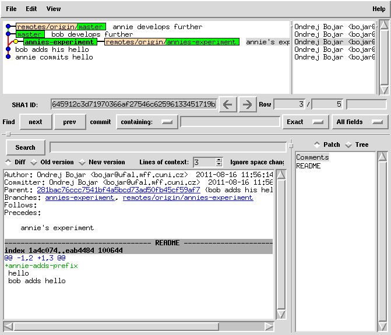Open the 'containing:' dropdown
The height and width of the screenshot is (335, 391).
coord(146,122)
